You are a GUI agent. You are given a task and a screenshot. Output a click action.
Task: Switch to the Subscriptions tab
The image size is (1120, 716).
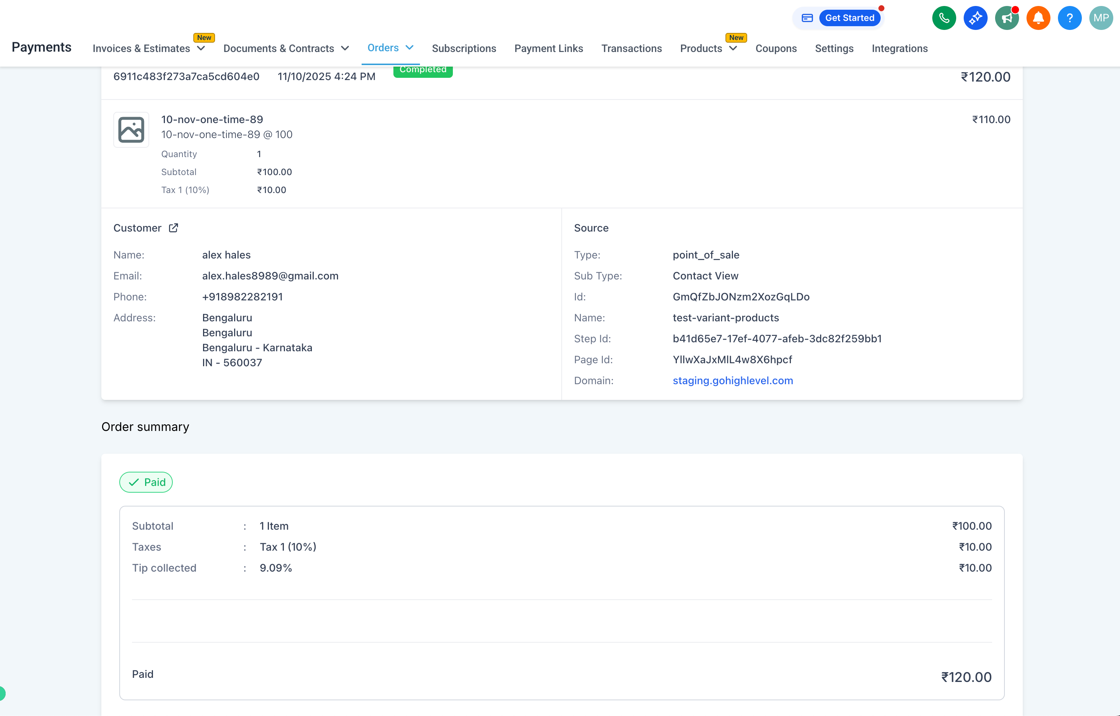464,48
